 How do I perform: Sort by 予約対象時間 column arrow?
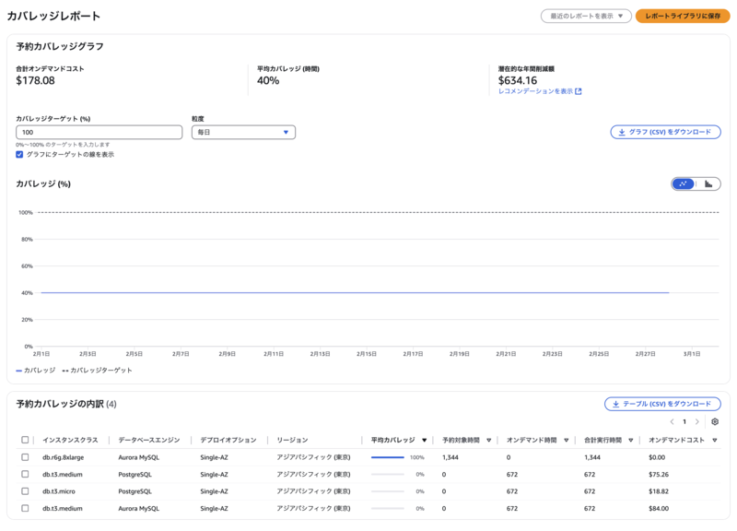(489, 441)
